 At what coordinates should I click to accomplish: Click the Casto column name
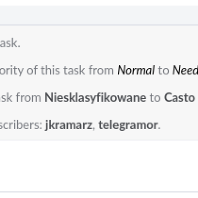(x=179, y=98)
